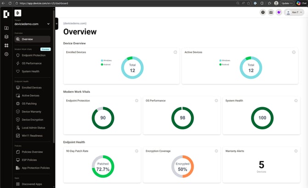308x188 pixels.
Task: Toggle Windows legend in Enrolled Devices card
Action: [106, 61]
